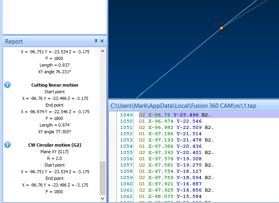Screen dimensions: 279x203
Task: Select code line 1057 G2 X-97.581
Action: click(176, 165)
